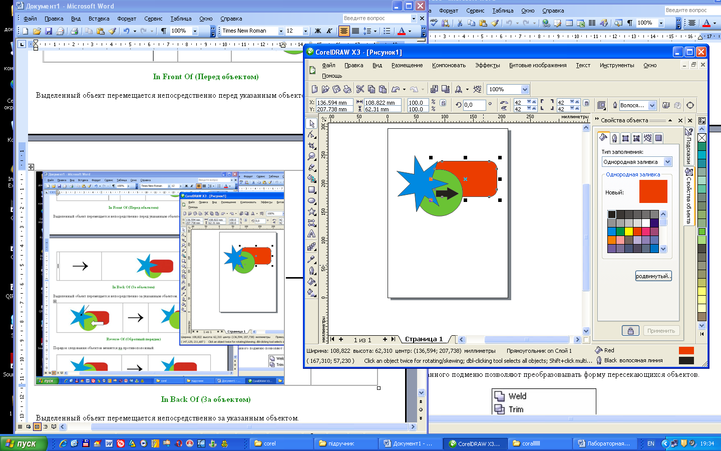Select the Interactive Blend tool in CorelDRAW
The width and height of the screenshot is (721, 451).
(311, 247)
